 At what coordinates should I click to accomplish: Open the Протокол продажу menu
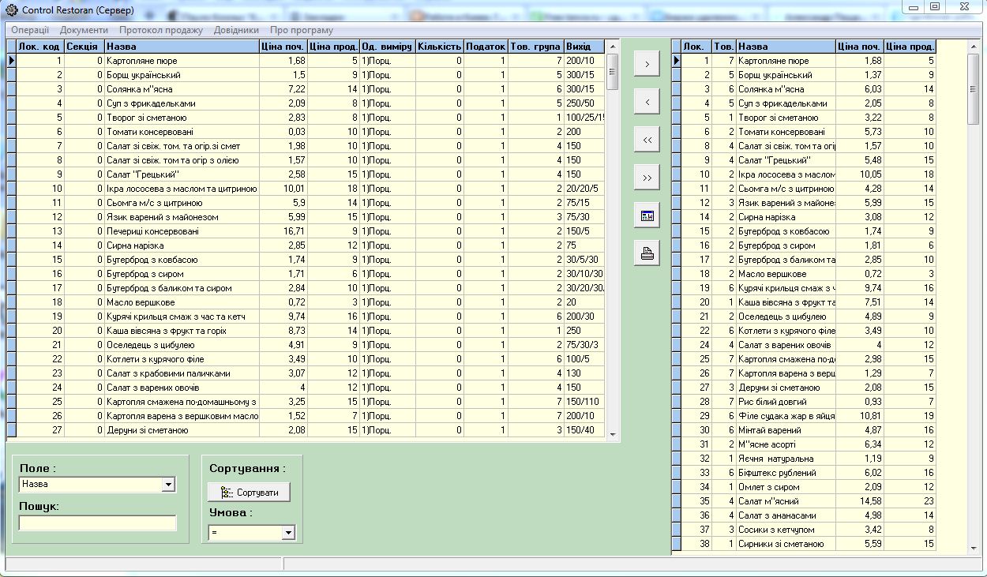point(161,30)
